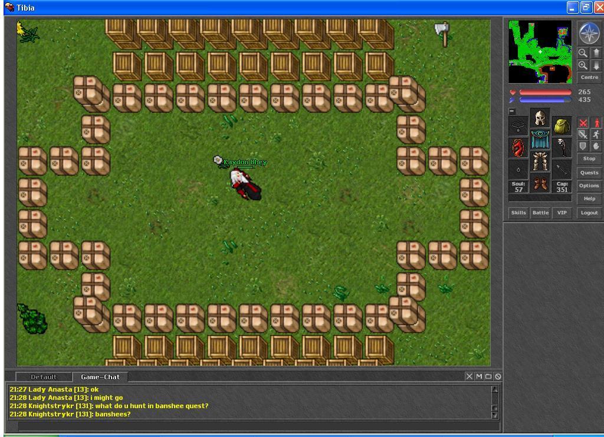Click the axe lying on the grass
604x437 pixels.
pyautogui.click(x=442, y=34)
